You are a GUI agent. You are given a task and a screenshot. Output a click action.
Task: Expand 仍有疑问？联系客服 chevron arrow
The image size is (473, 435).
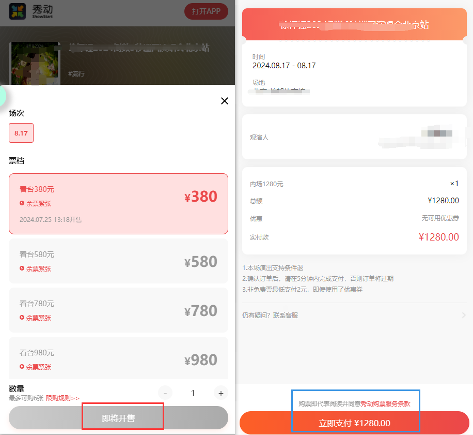pos(464,316)
